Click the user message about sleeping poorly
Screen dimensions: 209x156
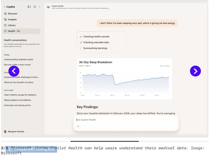click(x=137, y=23)
